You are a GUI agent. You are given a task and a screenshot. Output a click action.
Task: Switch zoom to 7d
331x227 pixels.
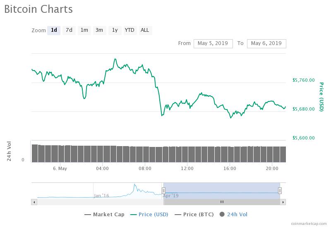point(69,30)
